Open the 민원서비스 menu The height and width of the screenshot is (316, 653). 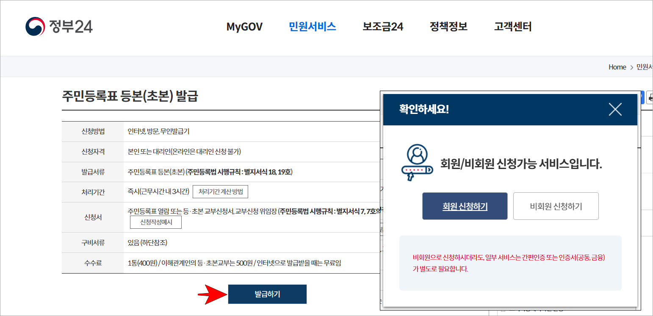click(x=313, y=27)
